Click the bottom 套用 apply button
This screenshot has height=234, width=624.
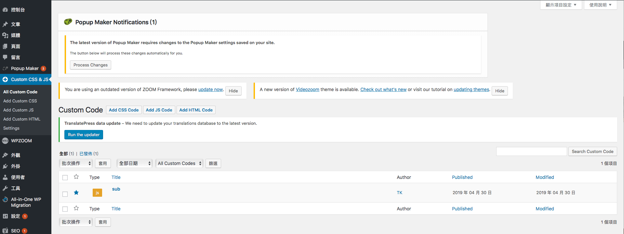pyautogui.click(x=103, y=222)
